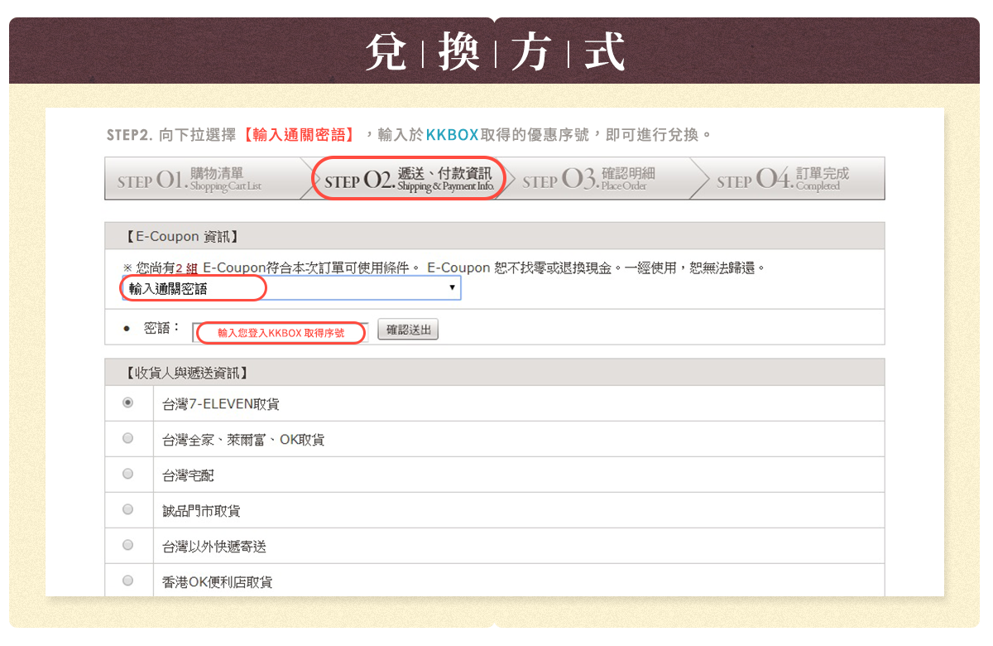This screenshot has width=993, height=646.
Task: Pick the 誠品門市取貨 radio option
Action: pyautogui.click(x=127, y=510)
